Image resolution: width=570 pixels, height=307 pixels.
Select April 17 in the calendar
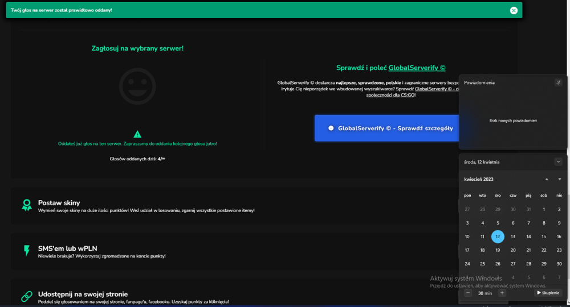tap(467, 250)
